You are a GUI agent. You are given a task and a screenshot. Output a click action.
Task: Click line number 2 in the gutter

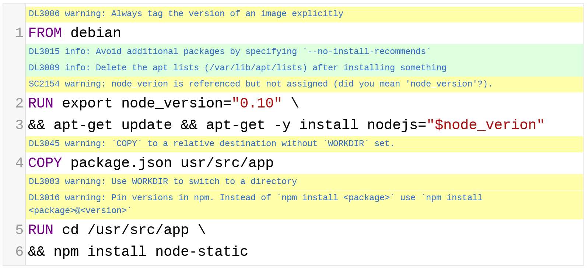[19, 103]
